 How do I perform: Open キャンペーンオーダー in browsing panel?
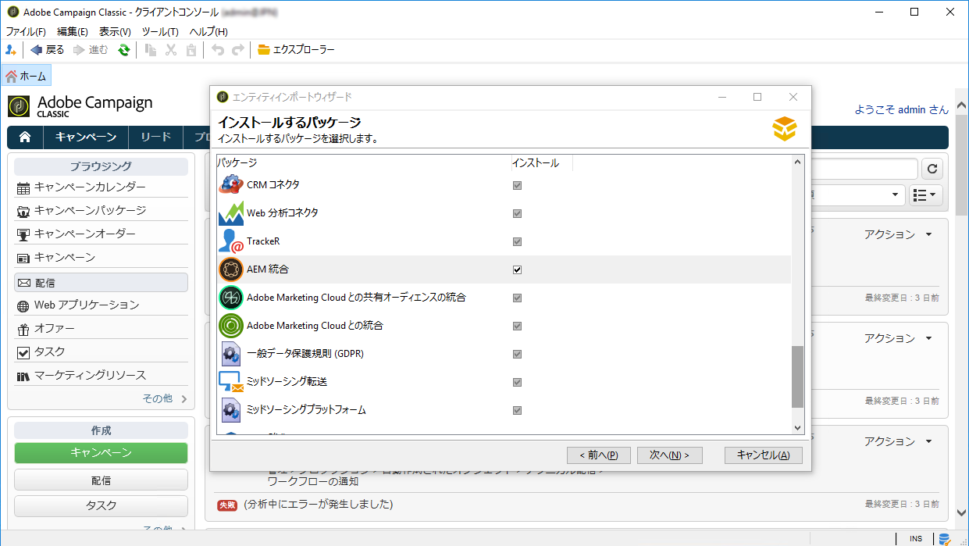(x=101, y=234)
